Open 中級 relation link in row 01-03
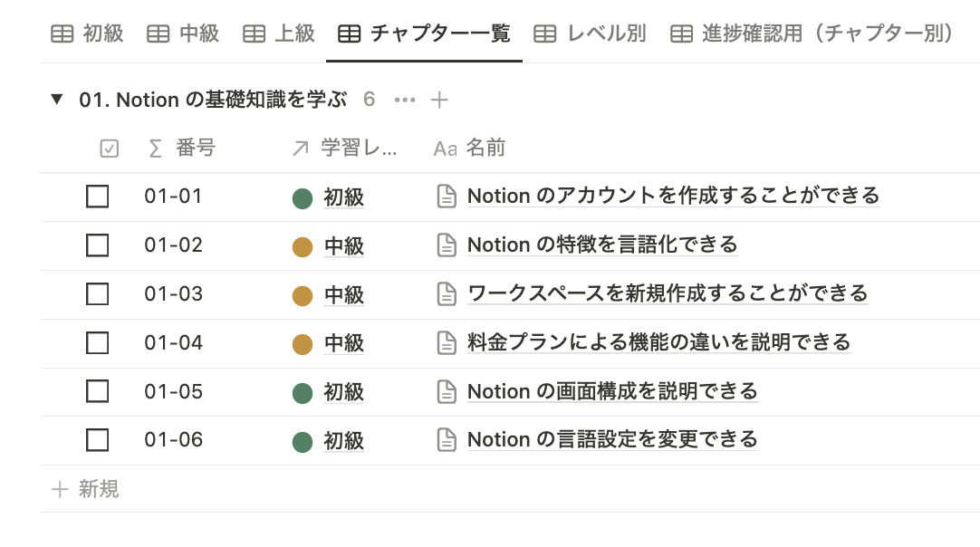The image size is (980, 547). pos(344,294)
